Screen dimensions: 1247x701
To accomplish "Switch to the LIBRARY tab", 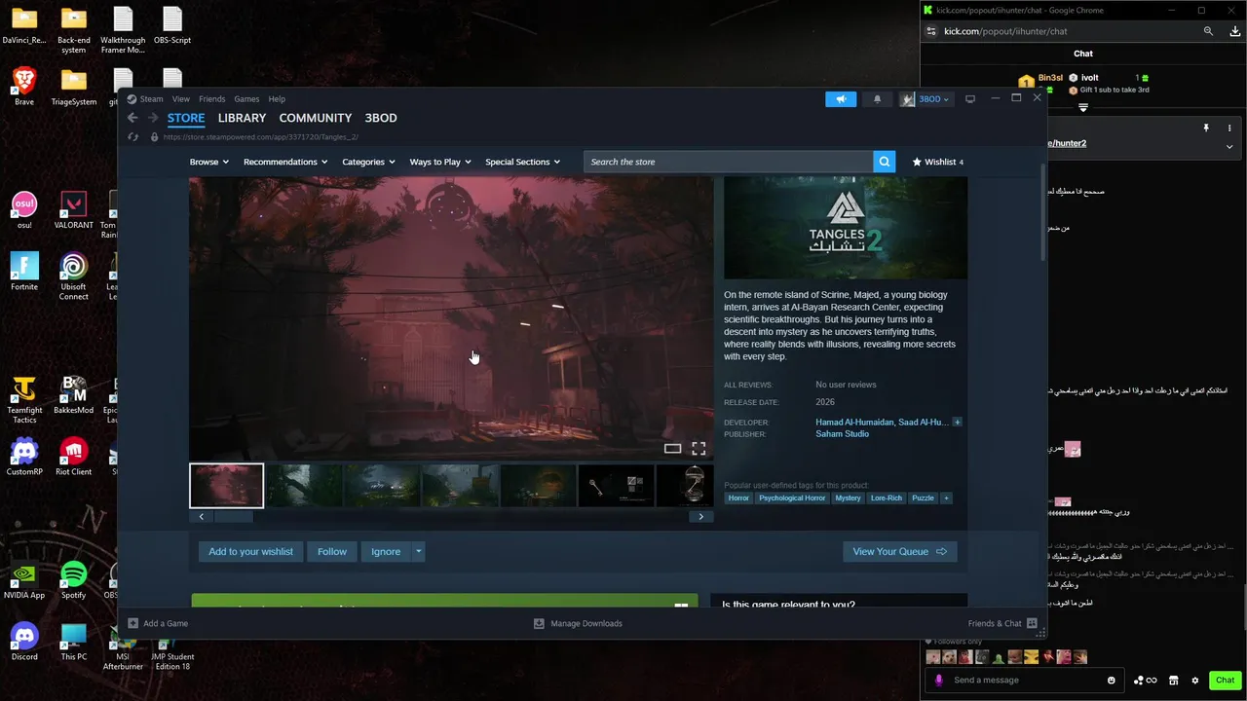I will pyautogui.click(x=242, y=118).
